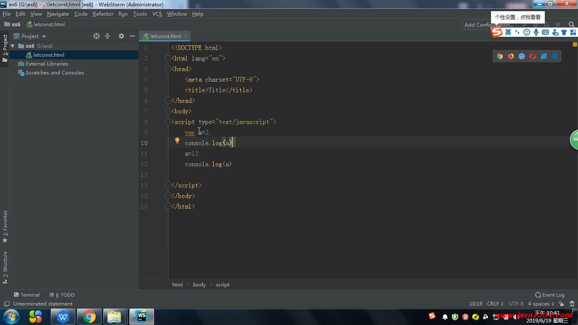This screenshot has width=578, height=325.
Task: Click es6 in navigation bar
Action: pyautogui.click(x=12, y=25)
